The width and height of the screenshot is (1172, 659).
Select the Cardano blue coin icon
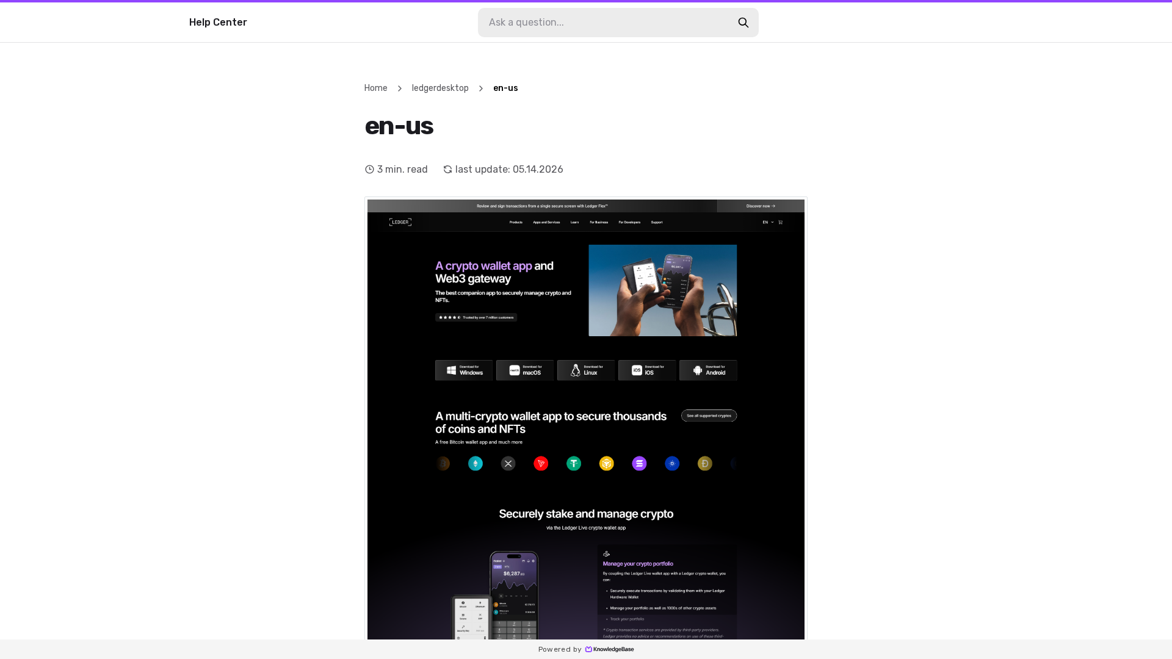672,464
